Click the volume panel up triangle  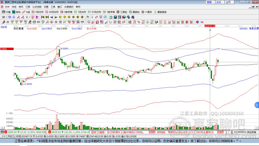[x=2, y=128]
